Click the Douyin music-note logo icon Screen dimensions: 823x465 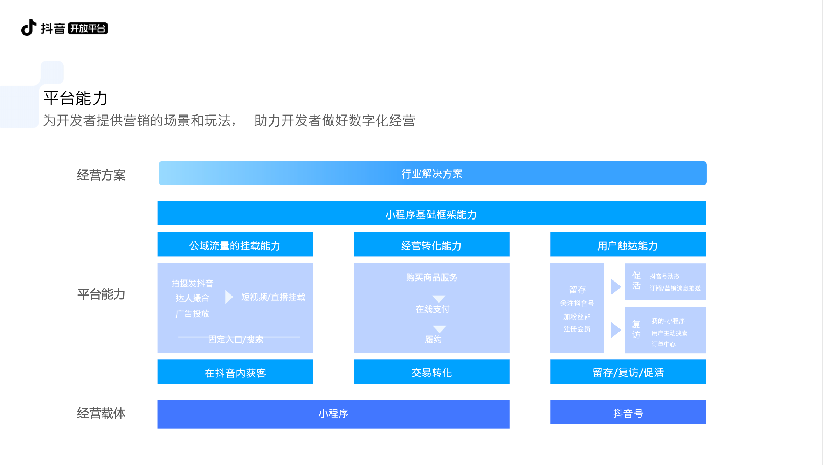point(29,27)
